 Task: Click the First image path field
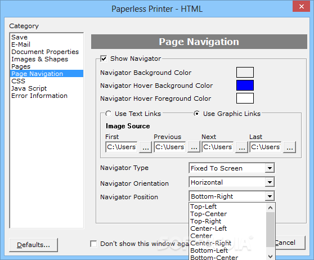(x=122, y=147)
